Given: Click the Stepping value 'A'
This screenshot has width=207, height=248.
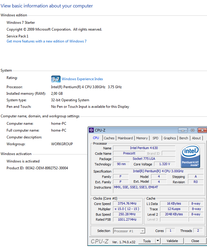Looking at the screenshot, I should click(196, 176).
